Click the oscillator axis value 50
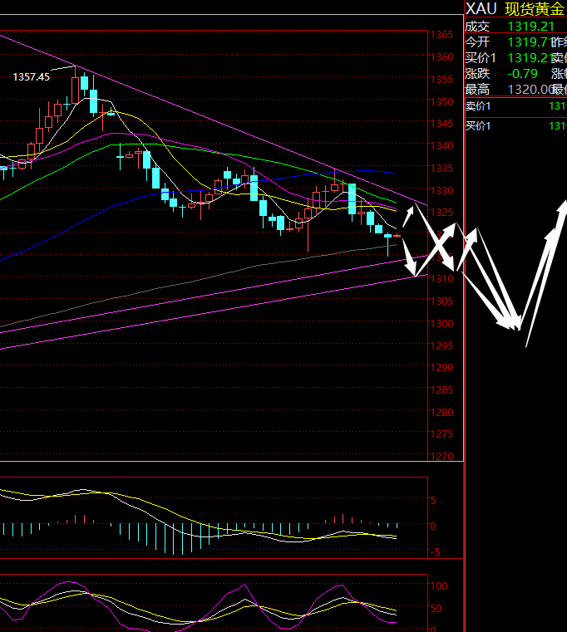Screen dimensions: 567x632 436,609
